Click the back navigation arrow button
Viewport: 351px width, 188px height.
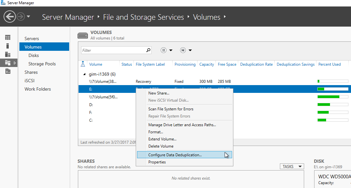(x=10, y=17)
